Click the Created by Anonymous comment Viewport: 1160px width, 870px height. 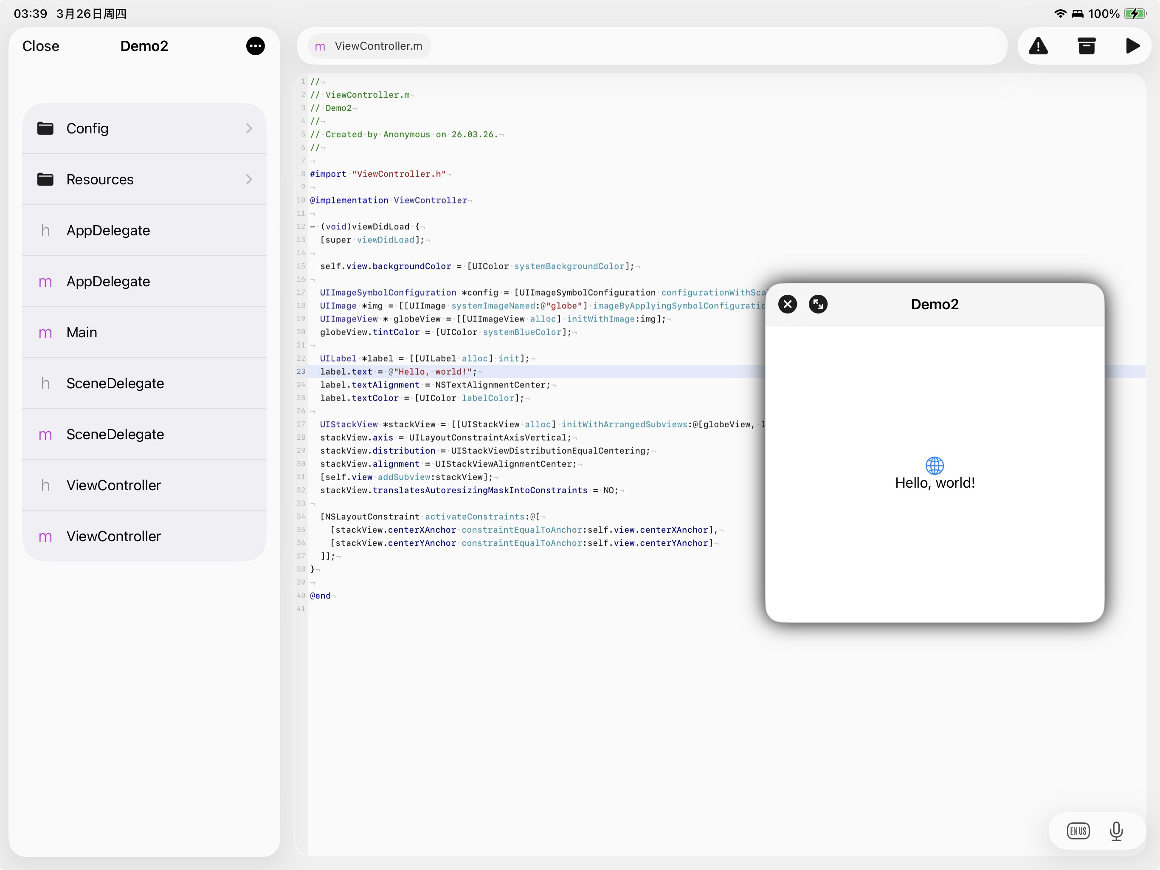[x=404, y=134]
